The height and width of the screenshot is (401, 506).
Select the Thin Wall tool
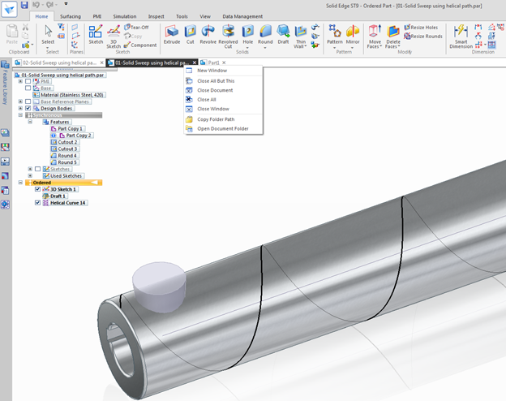pos(300,37)
